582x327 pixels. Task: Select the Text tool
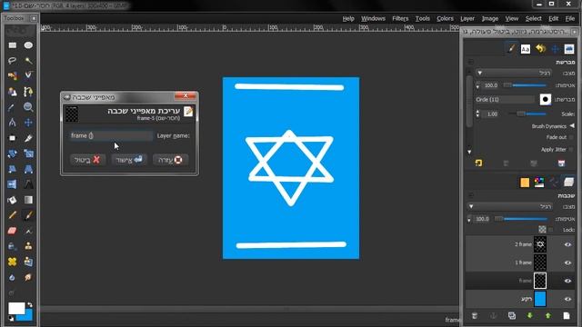click(28, 184)
